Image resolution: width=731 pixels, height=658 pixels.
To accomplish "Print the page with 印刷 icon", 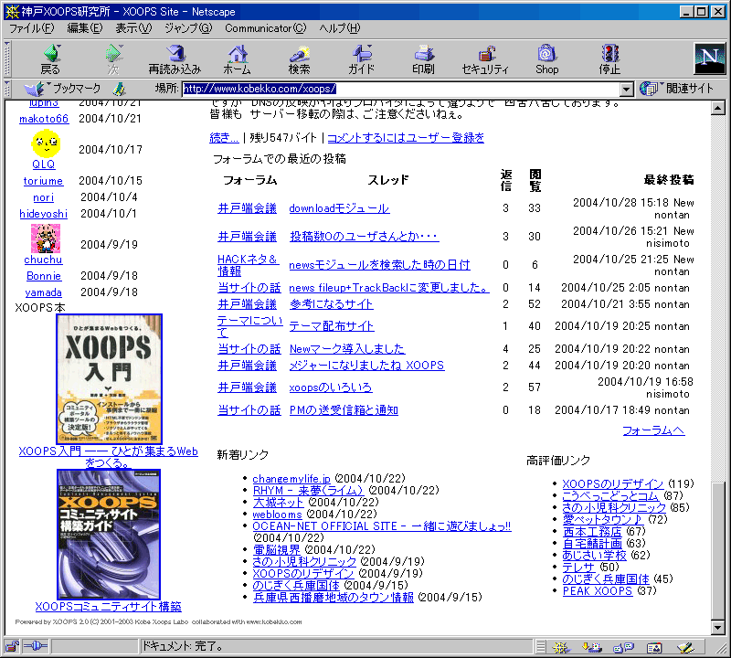I will point(423,59).
